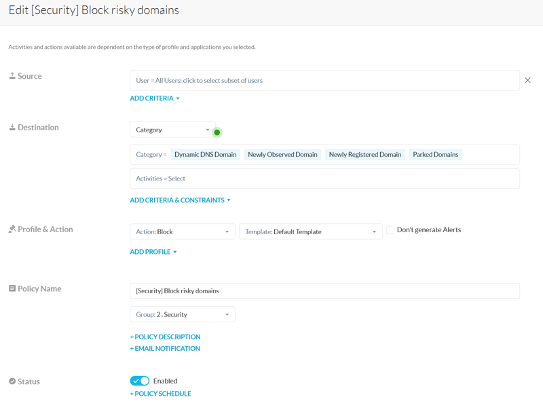Check the Don't generate Alerts box
The width and height of the screenshot is (543, 410).
390,230
